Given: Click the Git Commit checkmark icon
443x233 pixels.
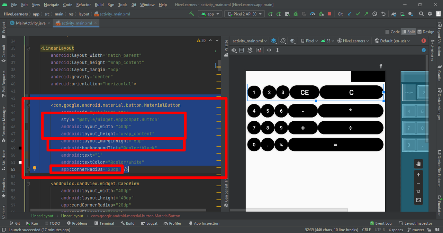Looking at the screenshot, I should tap(358, 14).
